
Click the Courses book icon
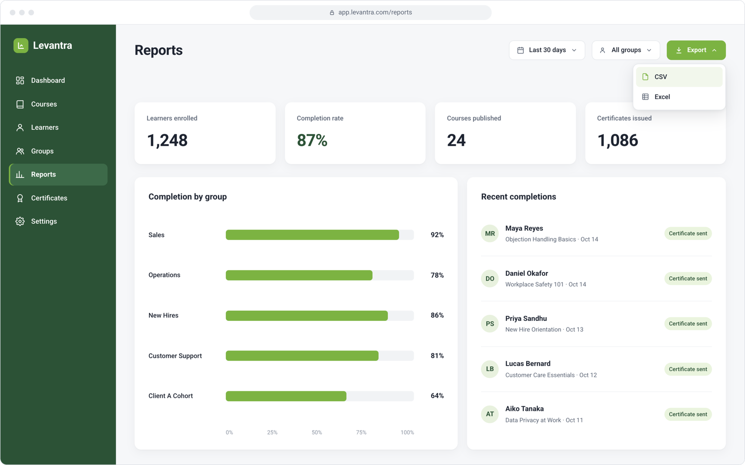[20, 104]
